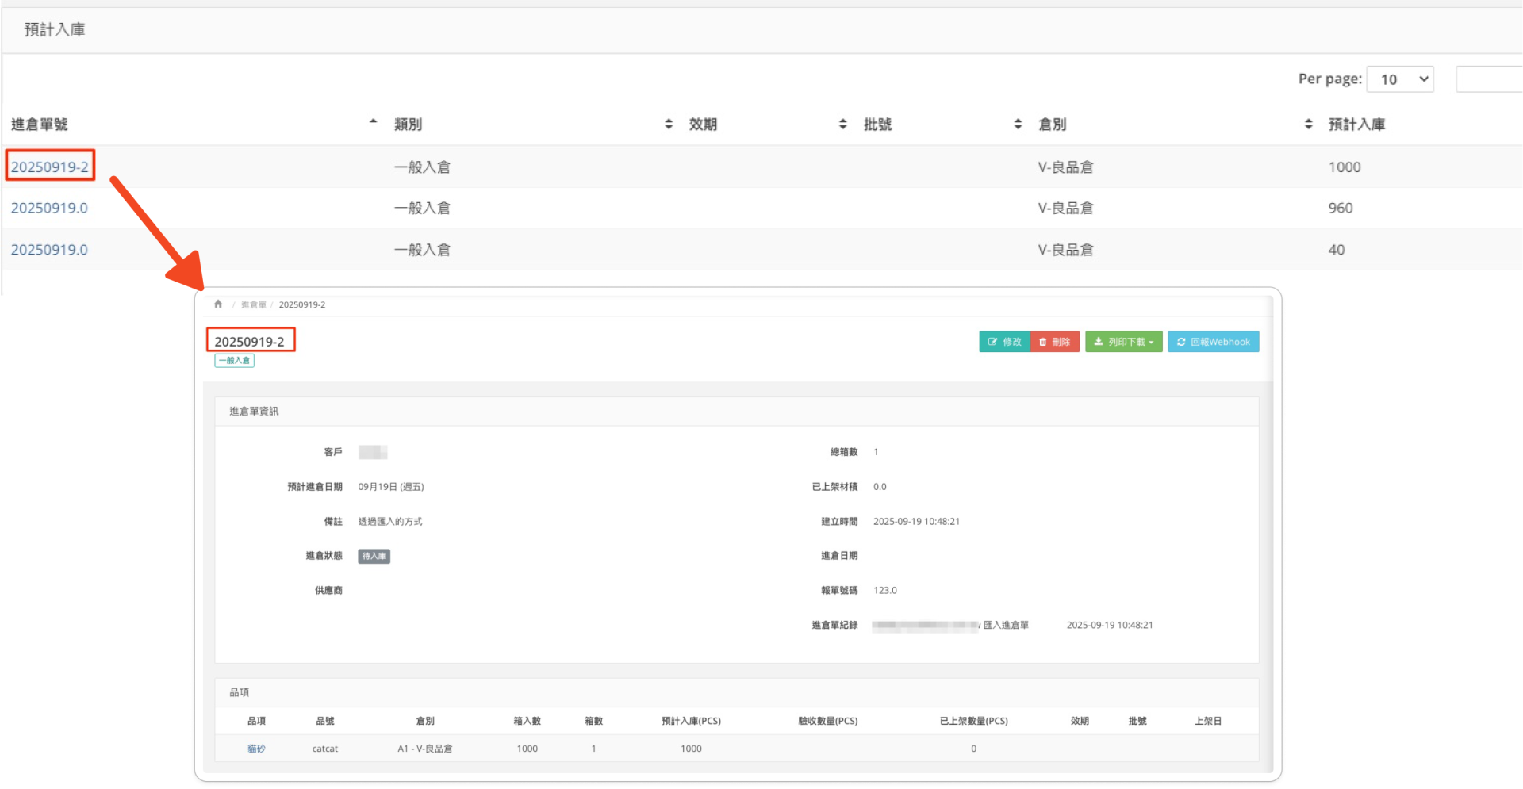
Task: Click the 預計入庫 column header in the list
Action: (x=1356, y=124)
